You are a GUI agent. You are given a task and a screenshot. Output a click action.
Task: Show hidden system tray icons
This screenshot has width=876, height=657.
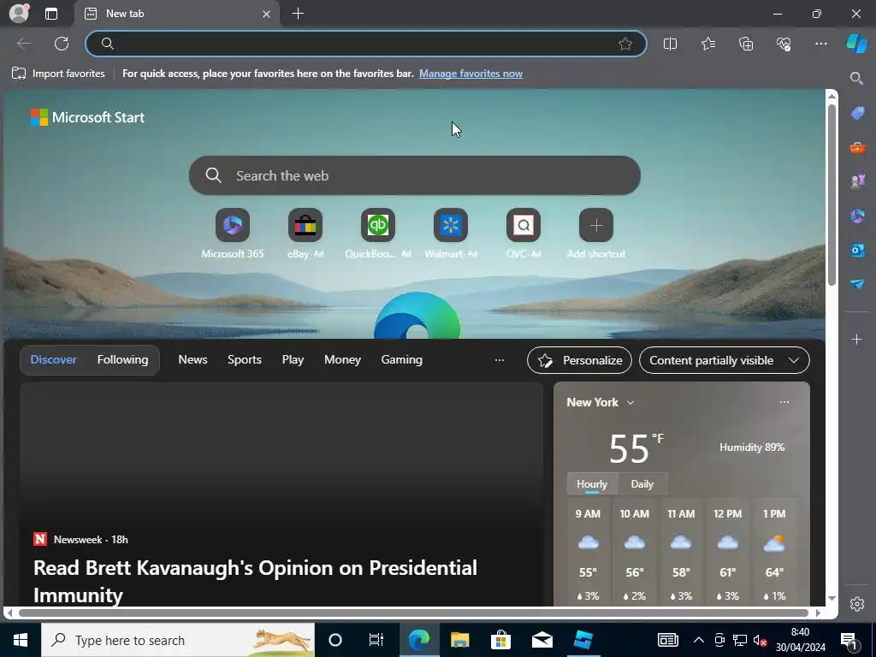[698, 640]
